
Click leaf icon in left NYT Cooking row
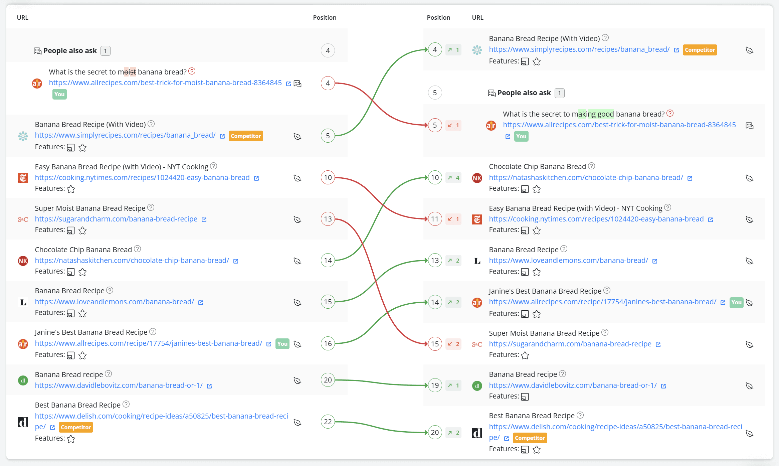pyautogui.click(x=297, y=178)
